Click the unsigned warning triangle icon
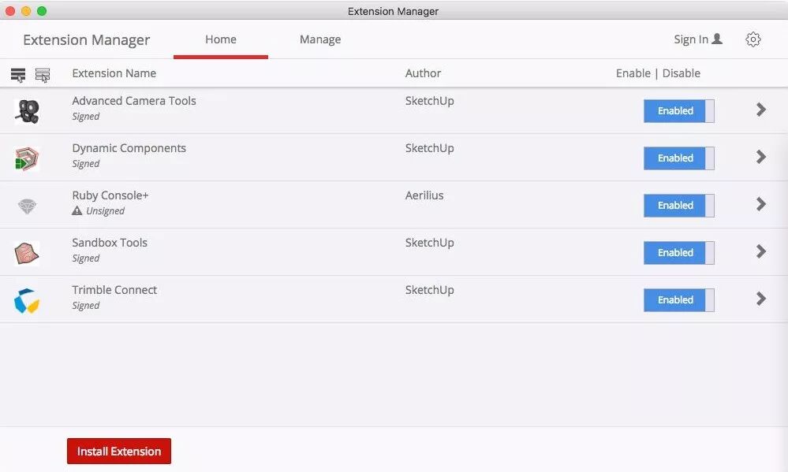This screenshot has height=472, width=788. [77, 210]
